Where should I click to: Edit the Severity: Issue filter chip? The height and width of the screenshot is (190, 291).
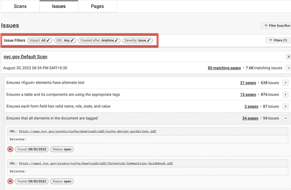coord(137,40)
